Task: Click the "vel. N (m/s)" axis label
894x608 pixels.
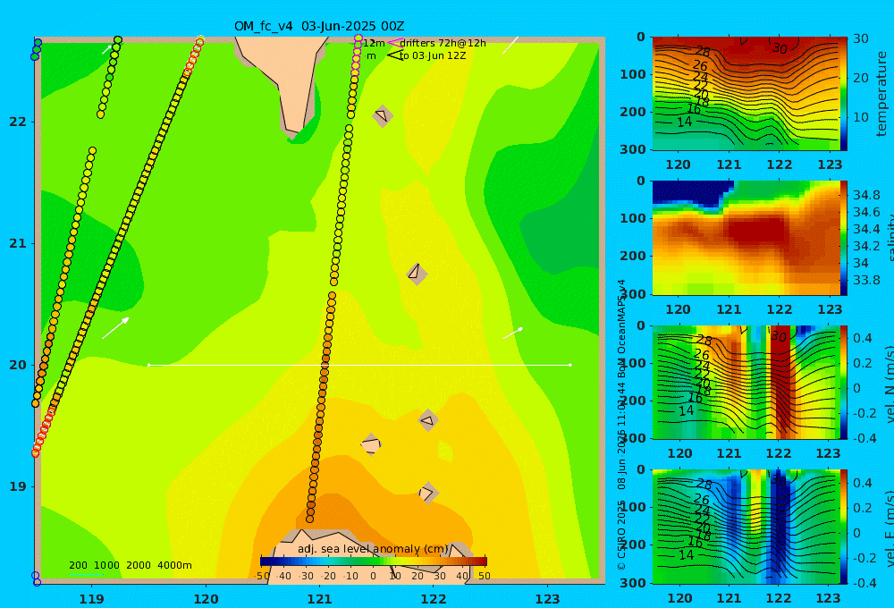Action: point(890,384)
